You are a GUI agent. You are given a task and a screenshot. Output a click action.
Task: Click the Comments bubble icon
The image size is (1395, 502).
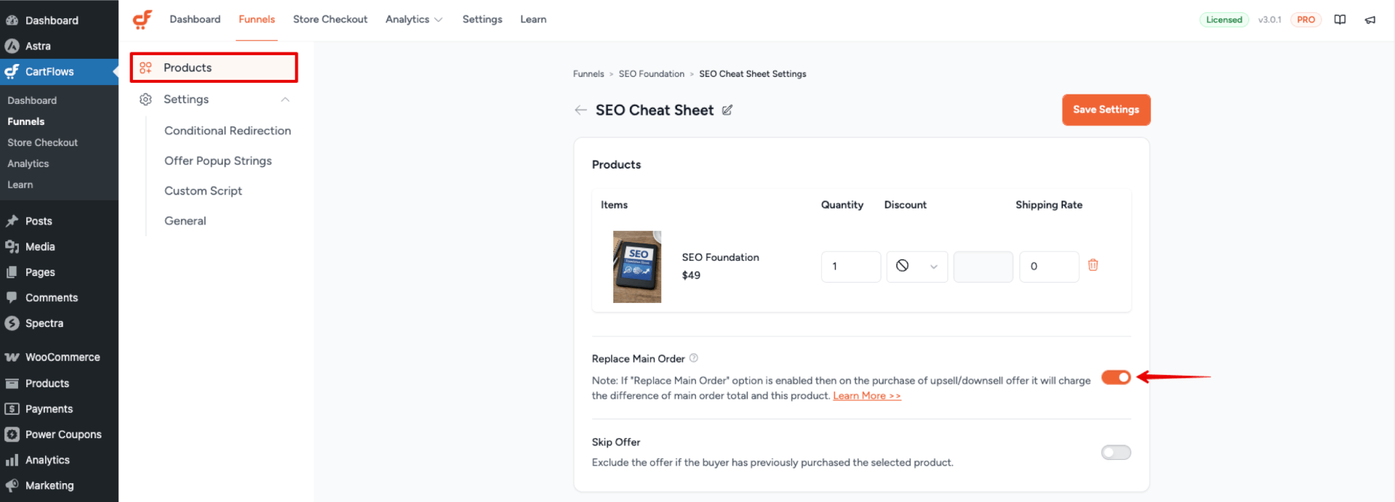tap(12, 297)
